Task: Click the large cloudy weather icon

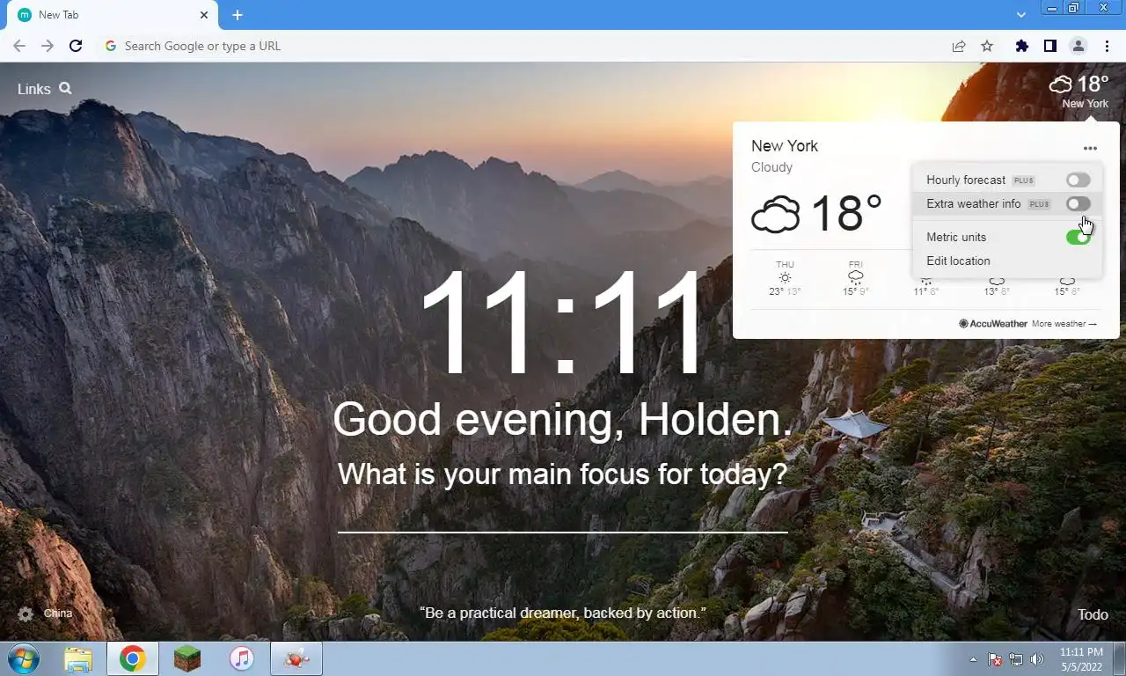Action: [x=775, y=215]
